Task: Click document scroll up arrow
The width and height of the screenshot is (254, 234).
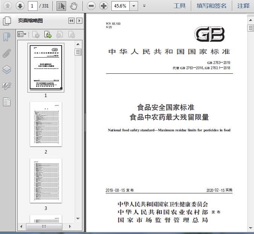Action: (x=251, y=20)
